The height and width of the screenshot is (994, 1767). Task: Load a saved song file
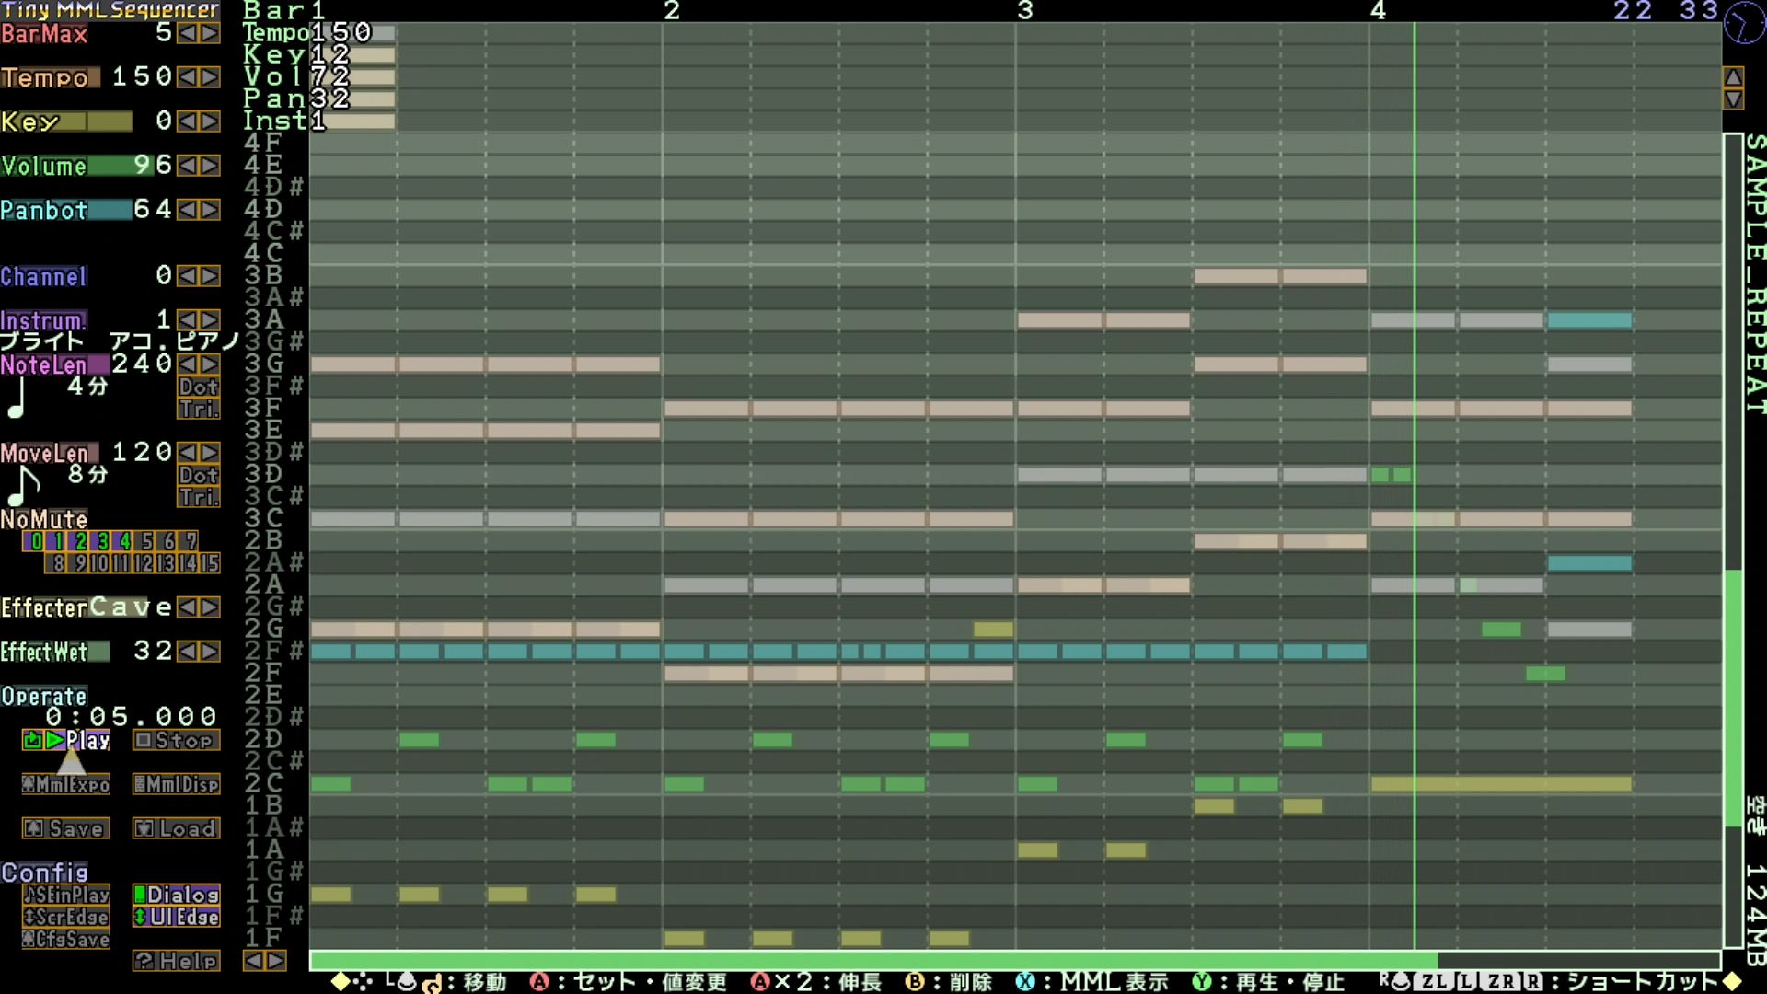176,828
